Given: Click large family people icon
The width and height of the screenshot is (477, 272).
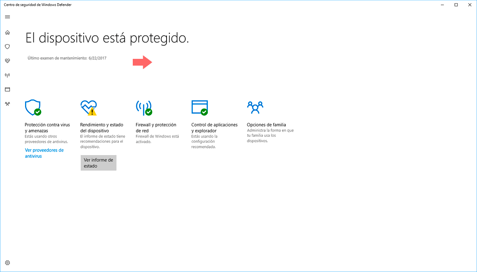Looking at the screenshot, I should [255, 107].
